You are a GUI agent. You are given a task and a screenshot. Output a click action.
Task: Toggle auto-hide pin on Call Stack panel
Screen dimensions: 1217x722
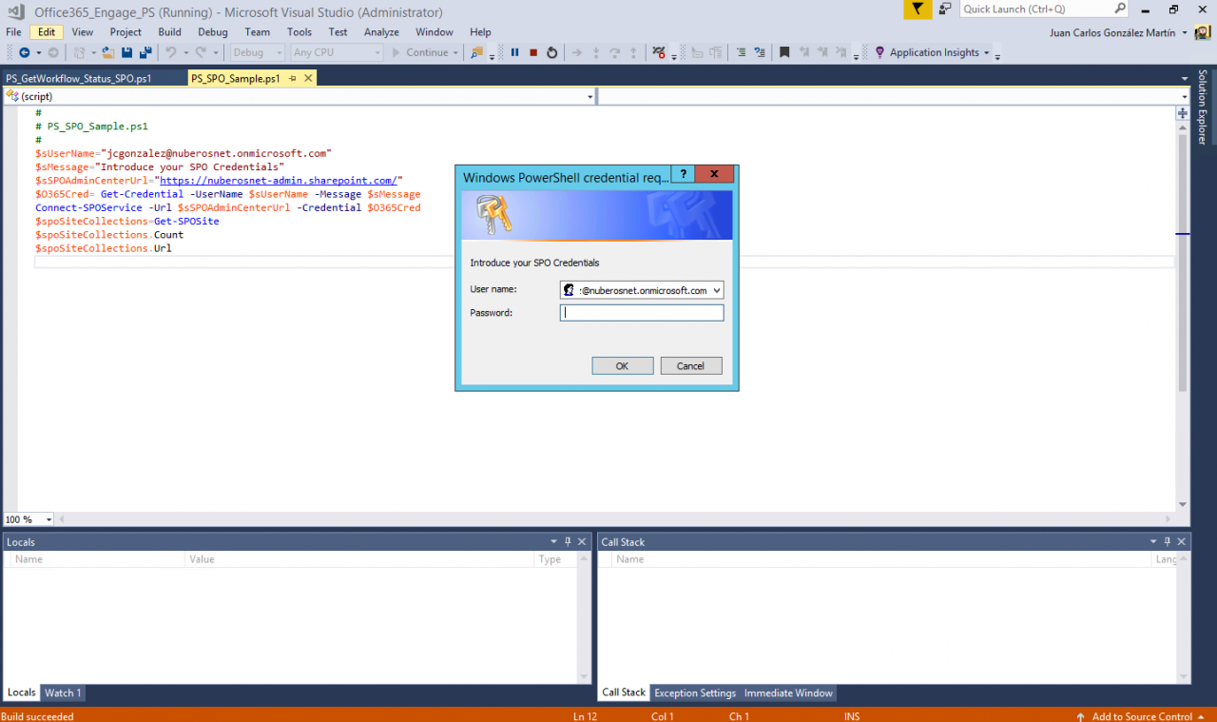(1169, 541)
